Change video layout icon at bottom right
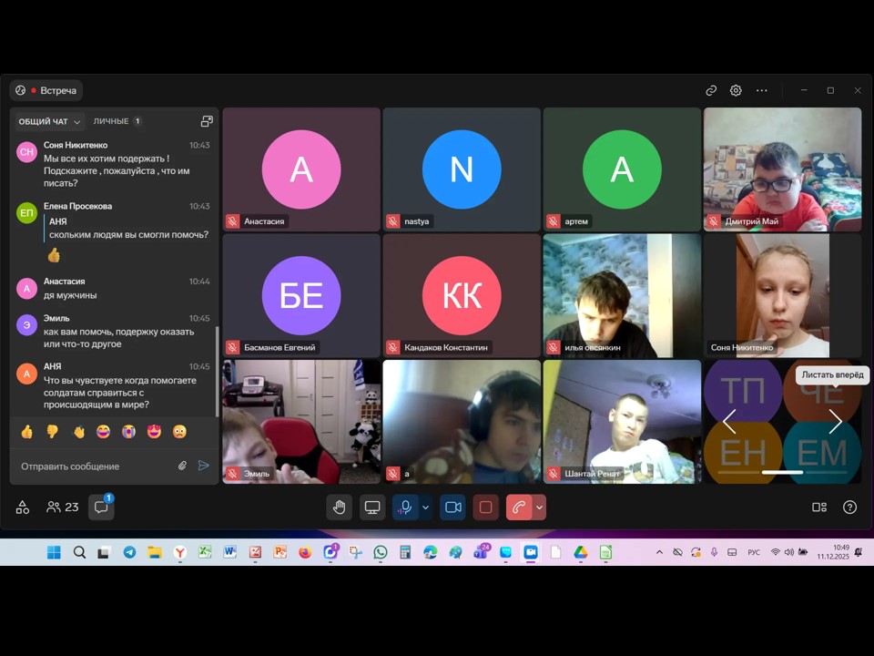The width and height of the screenshot is (874, 656). (x=818, y=507)
